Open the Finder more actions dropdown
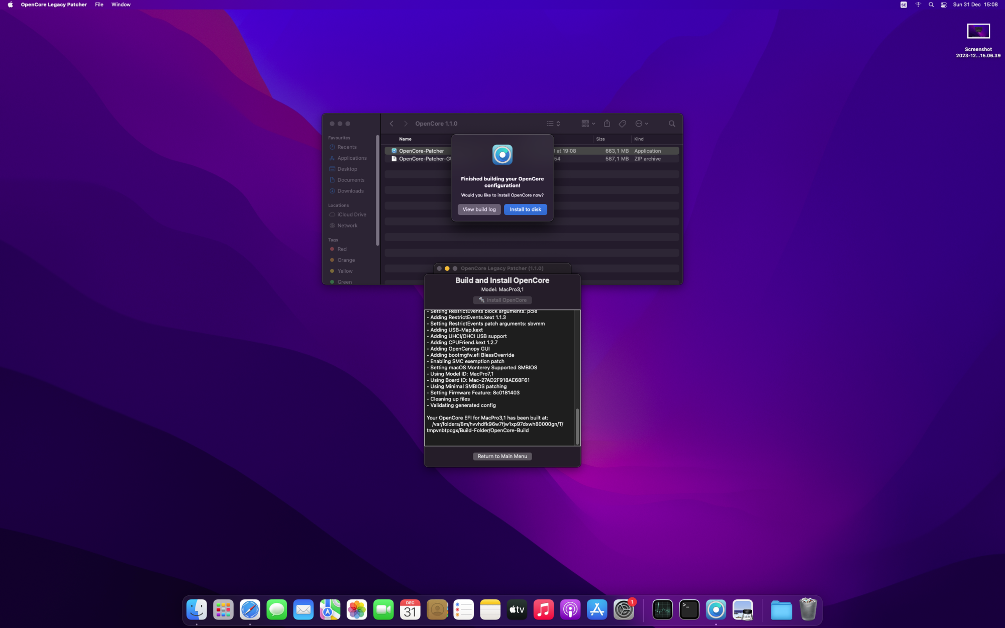1005x628 pixels. point(642,124)
